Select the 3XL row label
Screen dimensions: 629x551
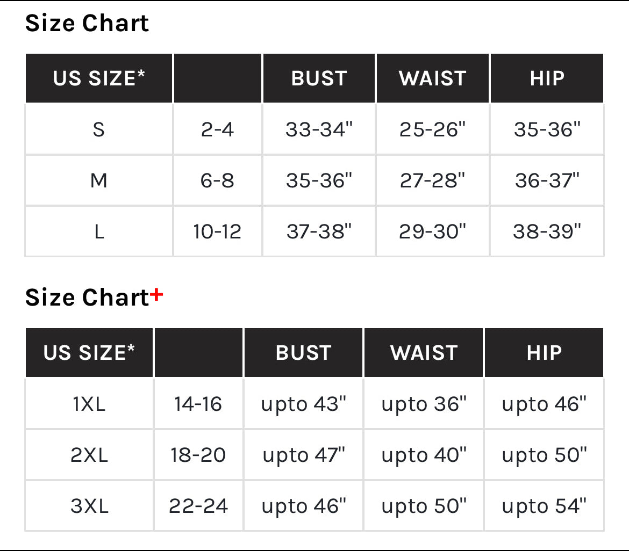[89, 506]
